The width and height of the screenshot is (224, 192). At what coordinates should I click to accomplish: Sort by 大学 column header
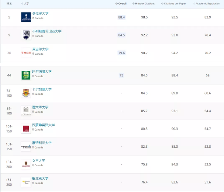tap(25, 4)
